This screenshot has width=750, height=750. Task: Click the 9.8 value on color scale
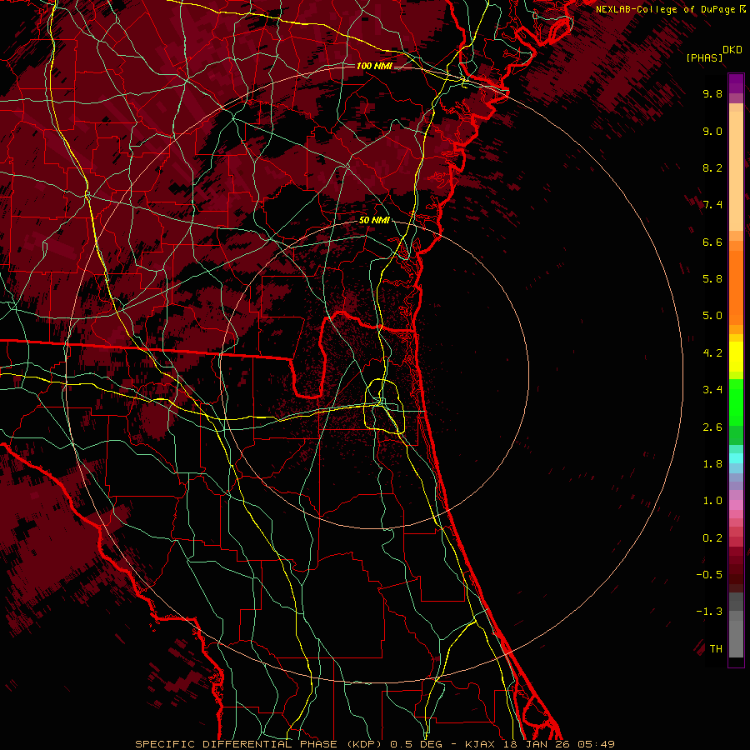712,93
